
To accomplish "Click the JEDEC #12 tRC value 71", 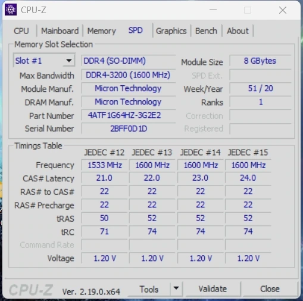I will 104,231.
